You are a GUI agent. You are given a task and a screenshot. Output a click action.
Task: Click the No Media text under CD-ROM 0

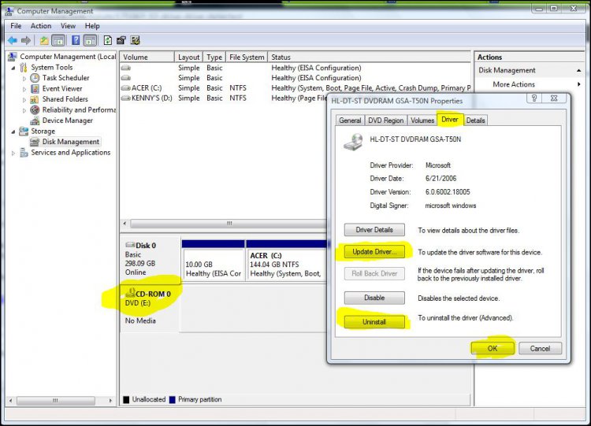(140, 321)
